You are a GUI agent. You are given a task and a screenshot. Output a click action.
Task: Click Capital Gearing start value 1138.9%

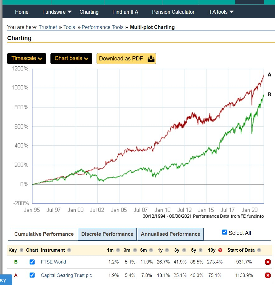pos(244,275)
